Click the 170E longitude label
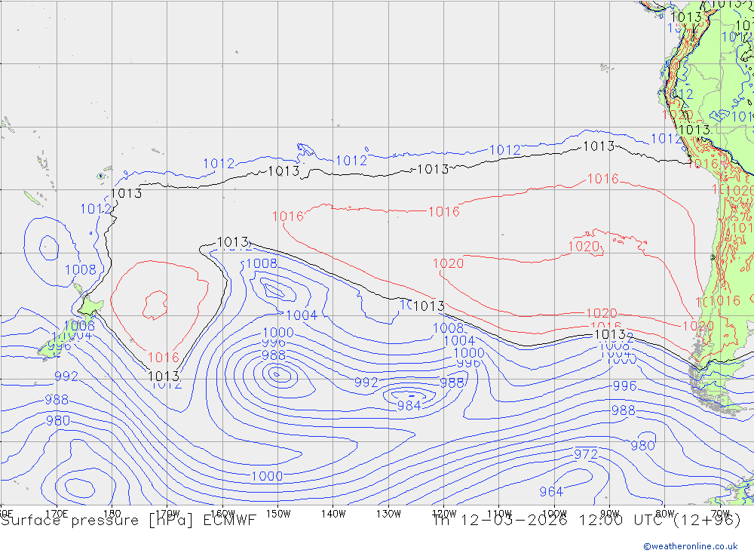The height and width of the screenshot is (553, 754). coord(57,514)
